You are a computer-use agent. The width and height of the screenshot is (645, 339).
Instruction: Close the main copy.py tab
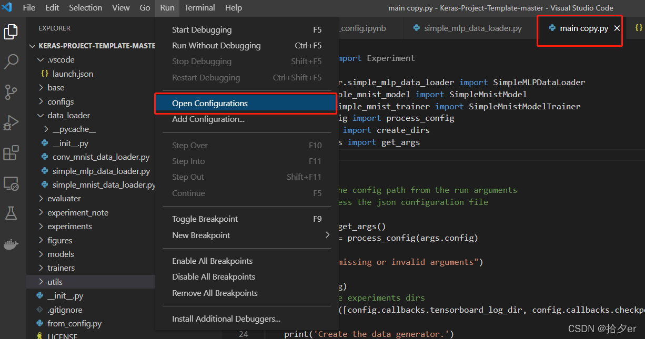tap(617, 28)
